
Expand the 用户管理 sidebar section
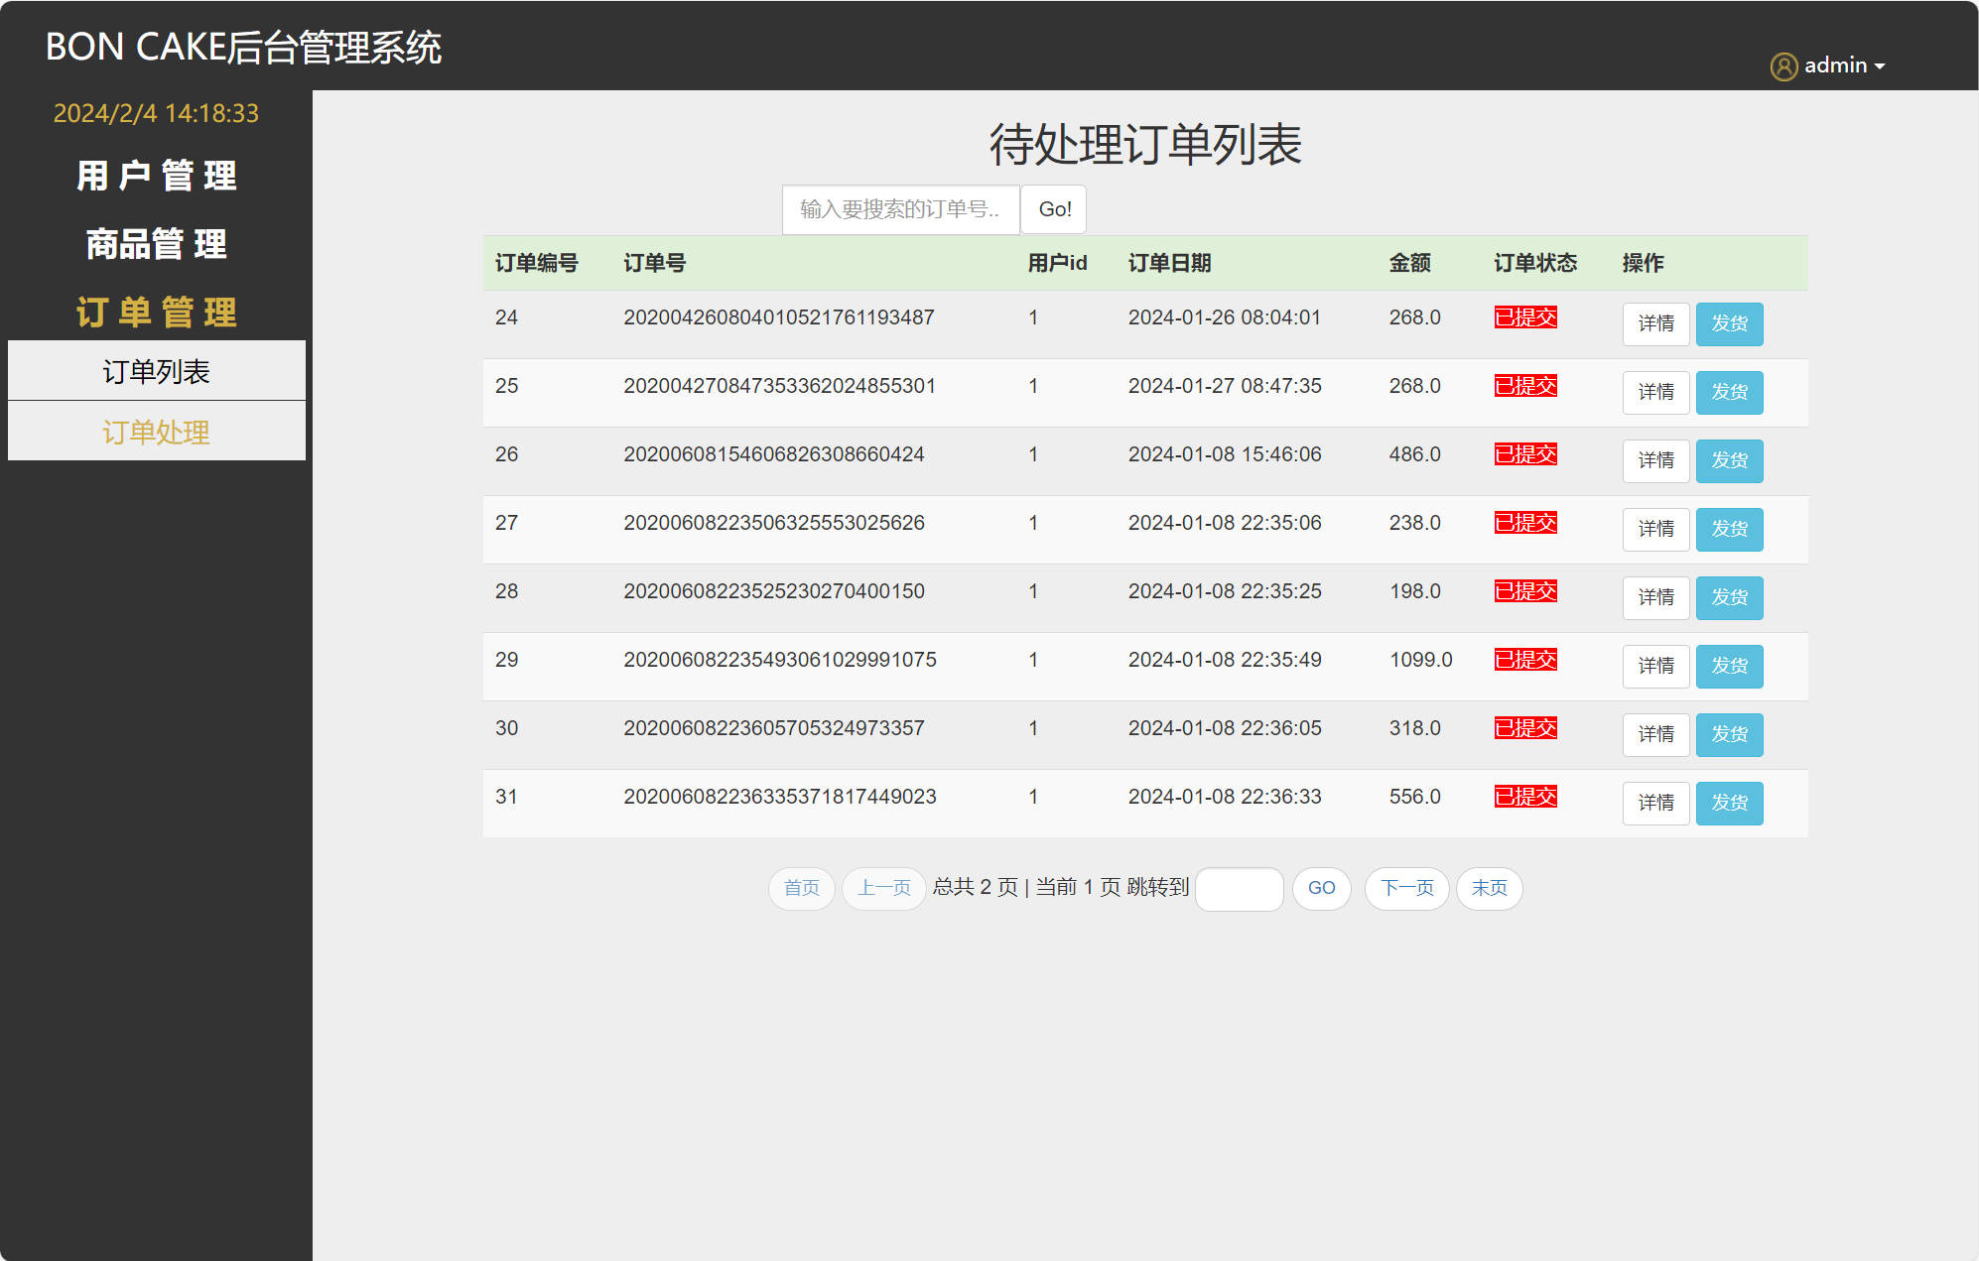click(157, 176)
